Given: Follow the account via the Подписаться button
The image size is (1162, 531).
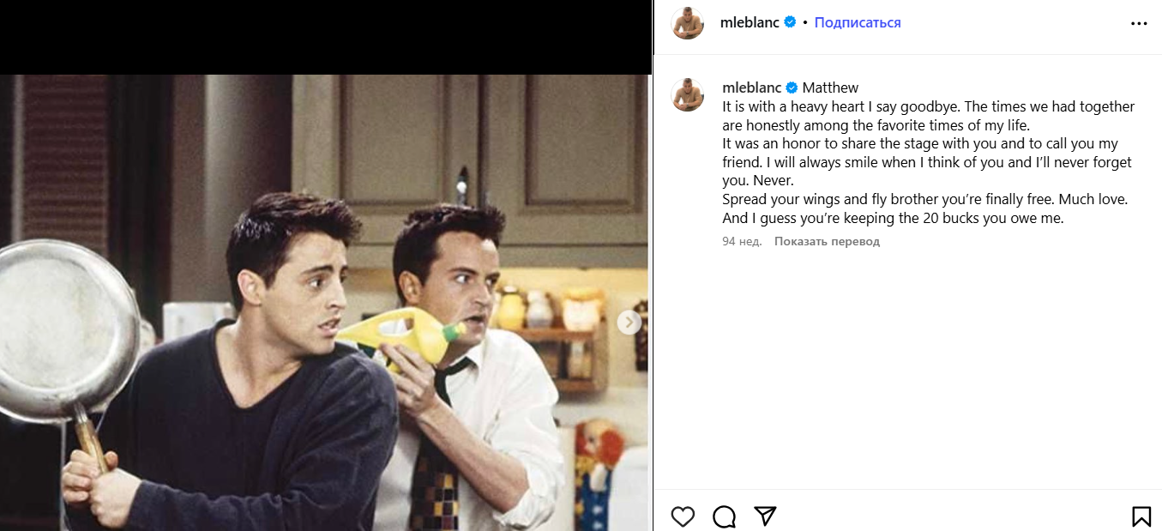Looking at the screenshot, I should point(858,22).
